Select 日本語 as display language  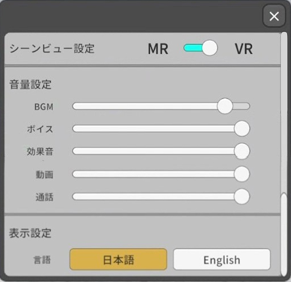pos(118,259)
